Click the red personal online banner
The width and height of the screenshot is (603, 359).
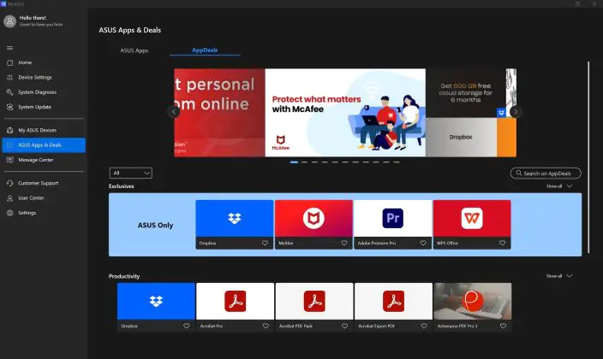(x=219, y=113)
